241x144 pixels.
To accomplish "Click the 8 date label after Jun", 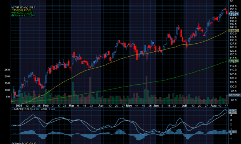I will point(162,106).
